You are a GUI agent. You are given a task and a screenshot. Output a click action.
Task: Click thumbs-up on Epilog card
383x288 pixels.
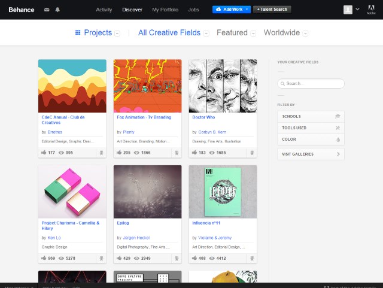[119, 258]
